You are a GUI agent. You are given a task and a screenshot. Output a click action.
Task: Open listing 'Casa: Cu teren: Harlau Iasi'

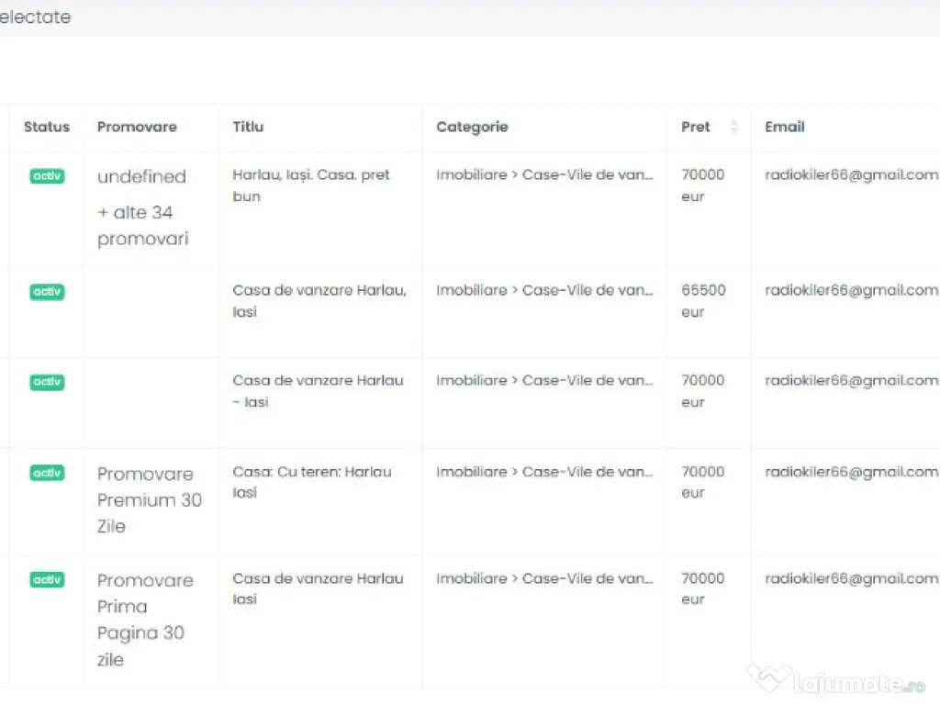(312, 482)
